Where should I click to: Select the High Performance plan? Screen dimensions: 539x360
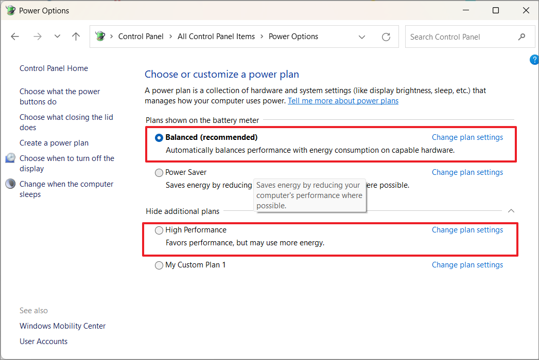(159, 230)
